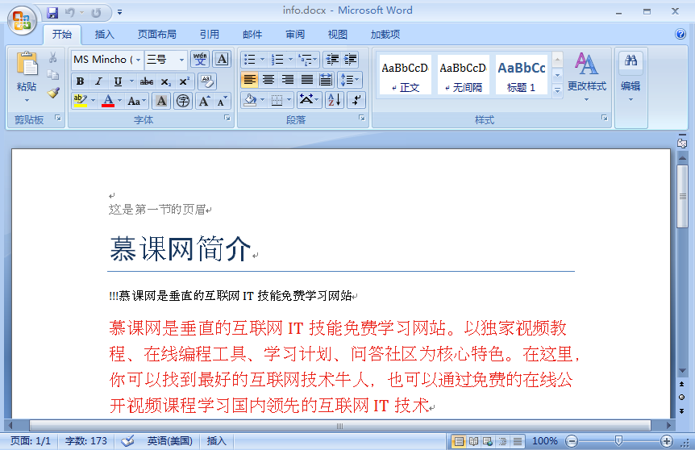Image resolution: width=695 pixels, height=450 pixels.
Task: Click the Office button
Action: 22,20
